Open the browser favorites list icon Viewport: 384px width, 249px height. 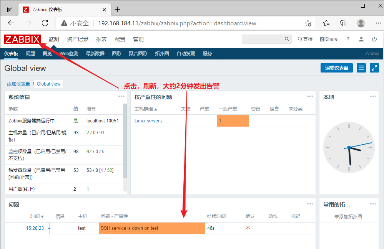[x=326, y=23]
